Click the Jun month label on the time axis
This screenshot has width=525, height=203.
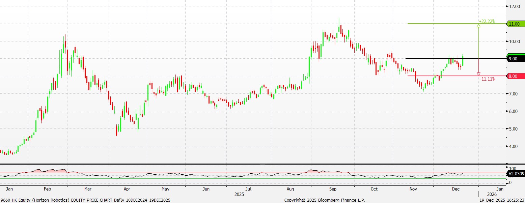[x=206, y=189]
